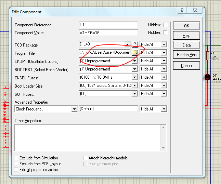Image resolution: width=221 pixels, height=184 pixels.
Task: Open Hide All dropdown for SUT Fuses
Action: pos(164,94)
